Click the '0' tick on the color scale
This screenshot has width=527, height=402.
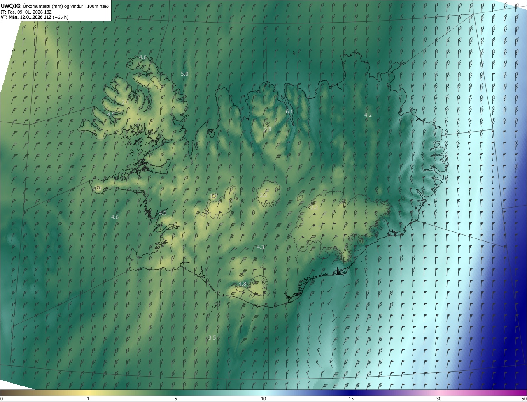point(2,399)
